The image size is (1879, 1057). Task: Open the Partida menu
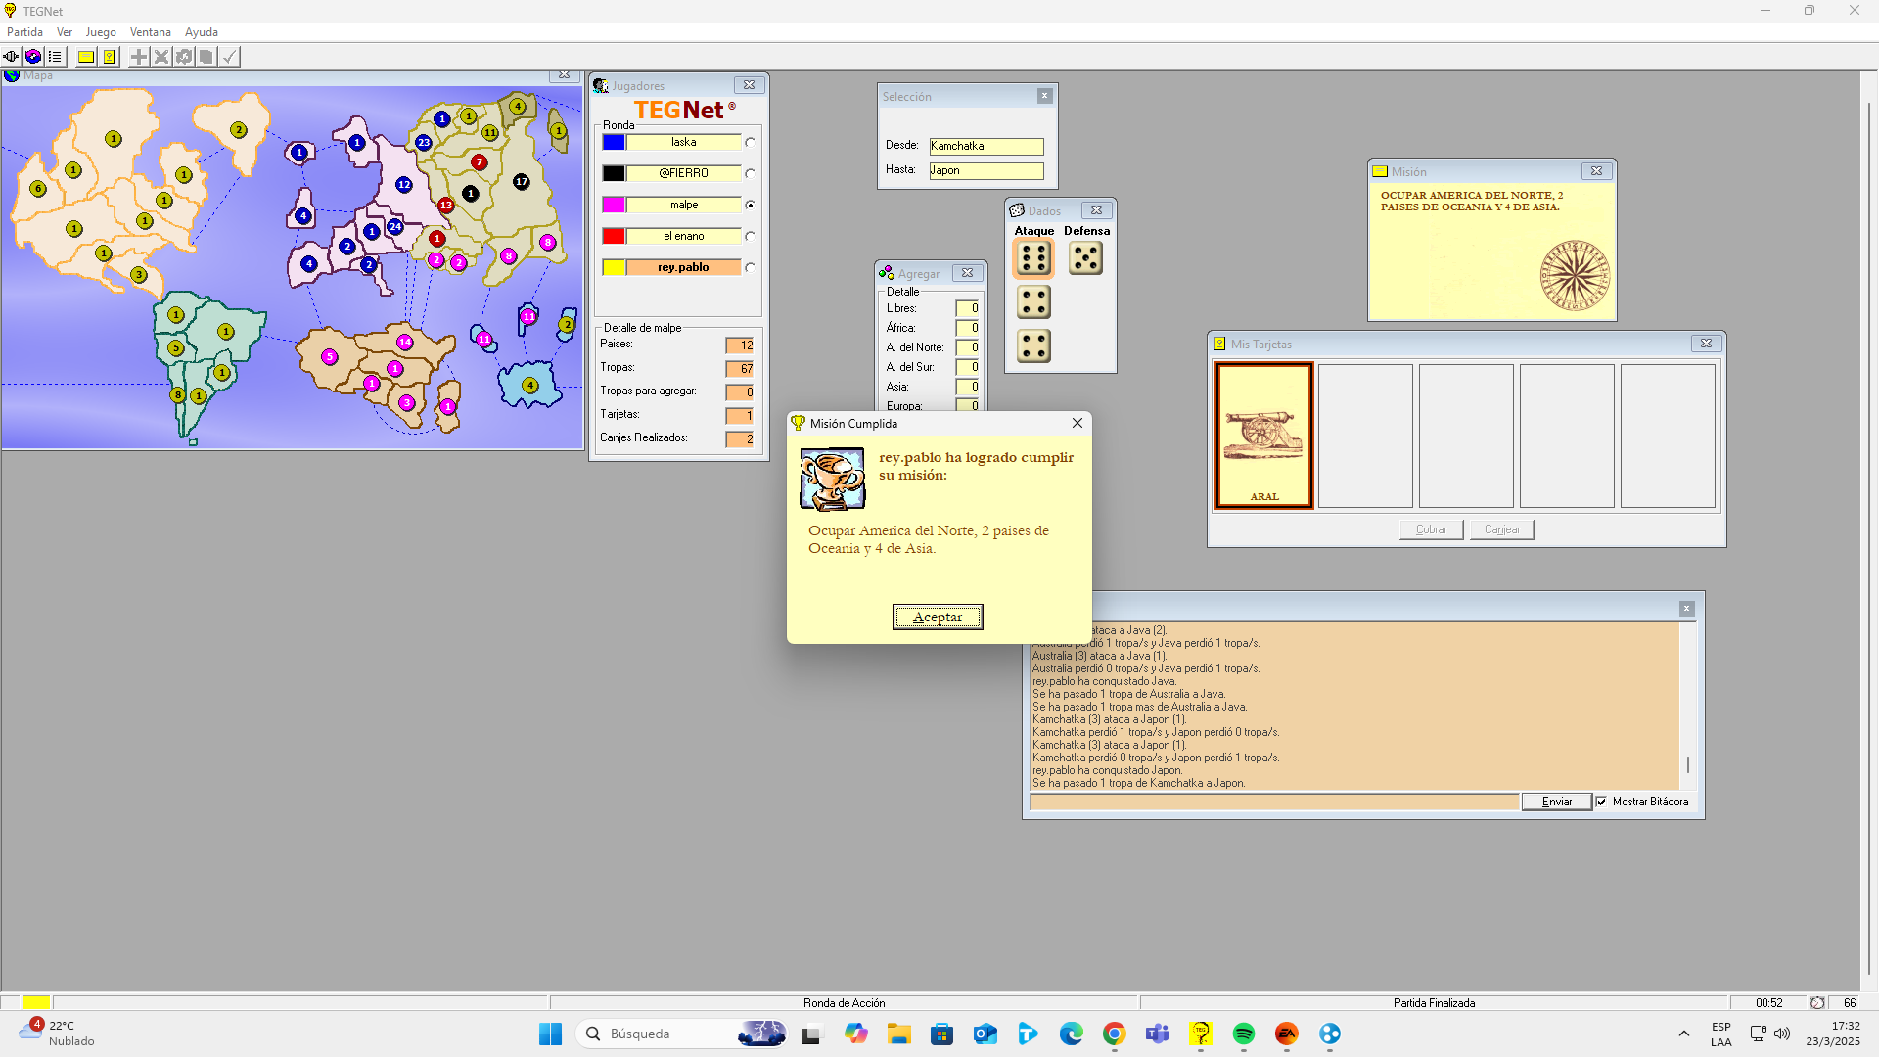pos(24,32)
